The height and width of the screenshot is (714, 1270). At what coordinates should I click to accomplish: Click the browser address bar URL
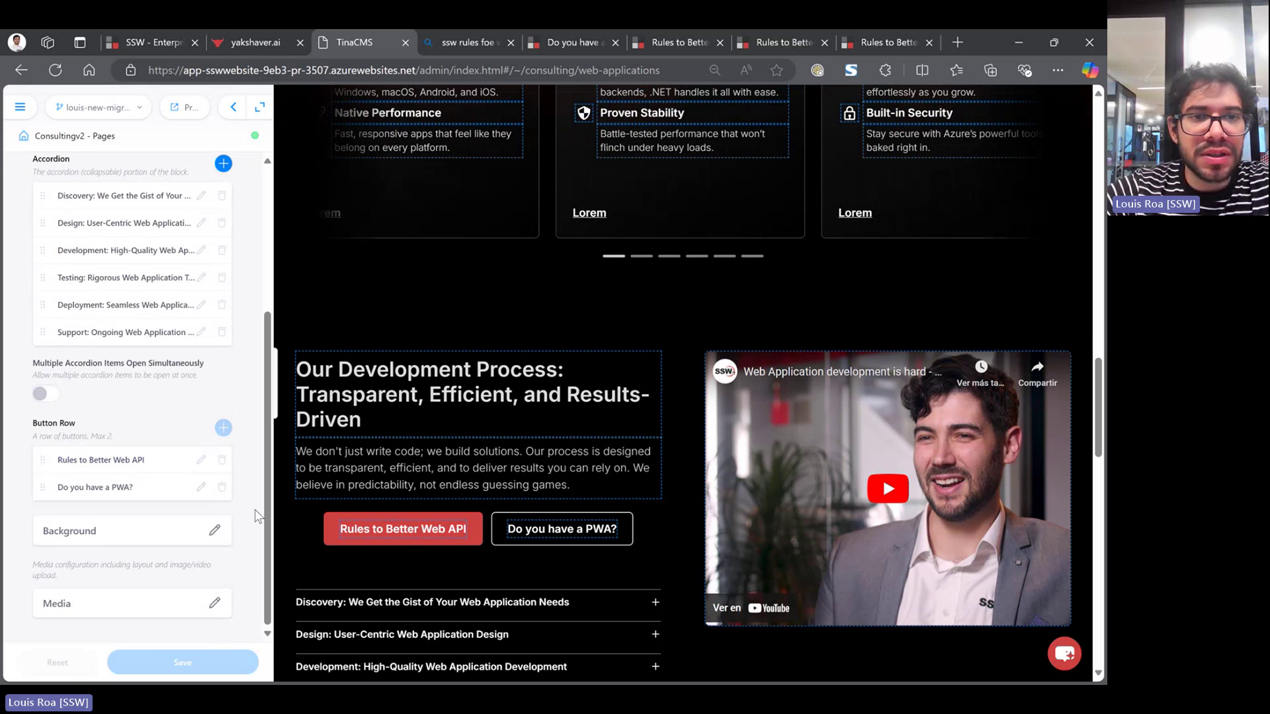[x=403, y=70]
